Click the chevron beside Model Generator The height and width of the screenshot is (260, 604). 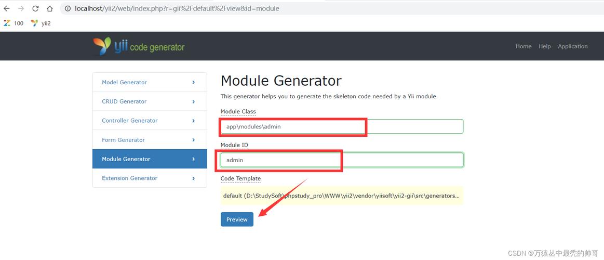(193, 82)
